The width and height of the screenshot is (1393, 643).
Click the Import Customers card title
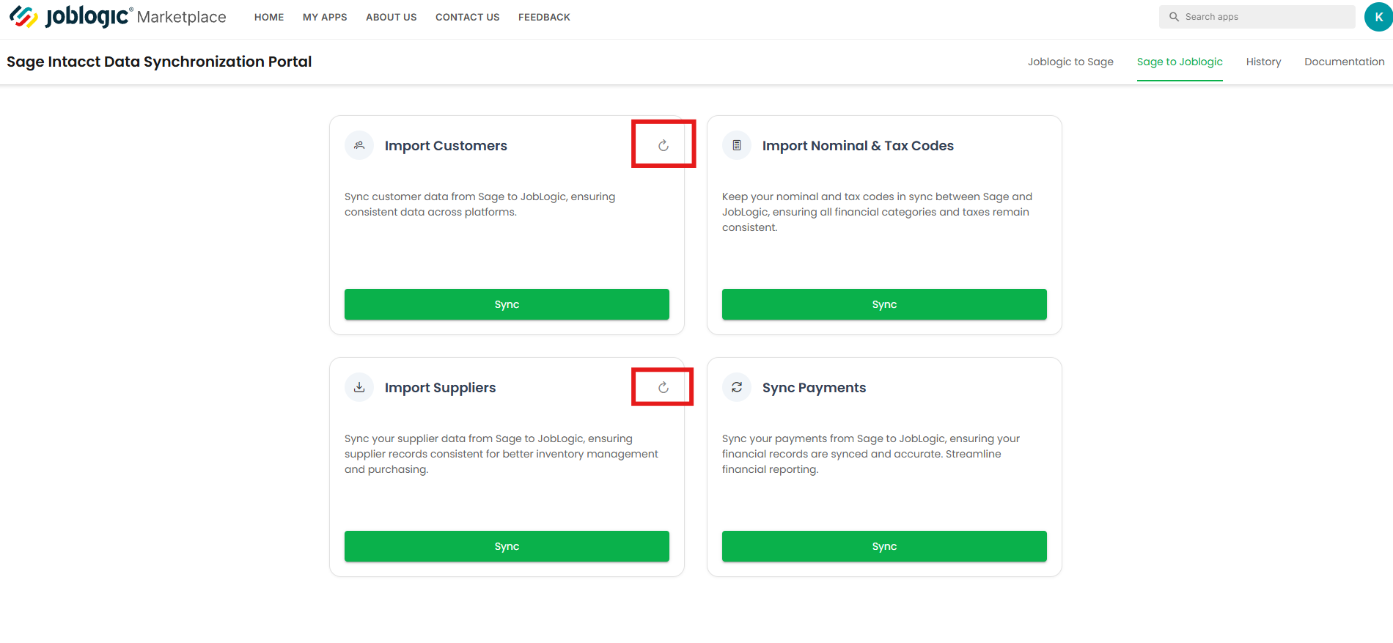pyautogui.click(x=446, y=145)
